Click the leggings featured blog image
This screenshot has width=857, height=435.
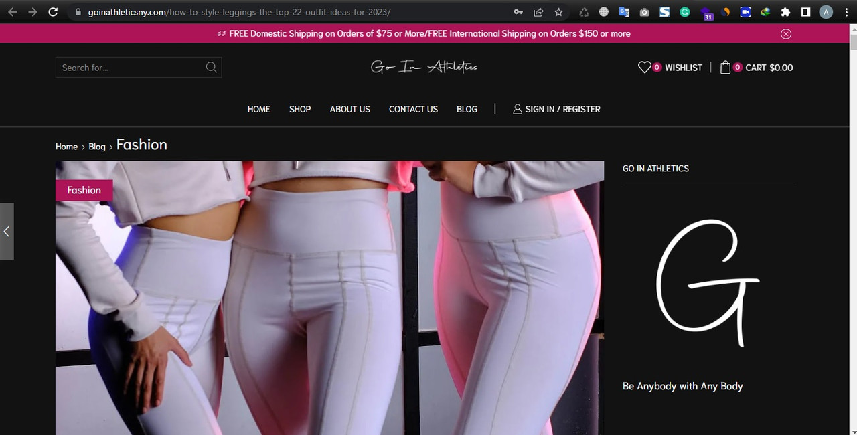(x=329, y=298)
